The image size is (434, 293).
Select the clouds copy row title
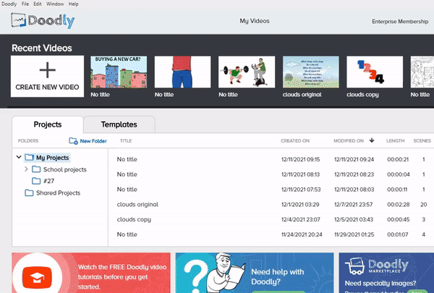[134, 220]
